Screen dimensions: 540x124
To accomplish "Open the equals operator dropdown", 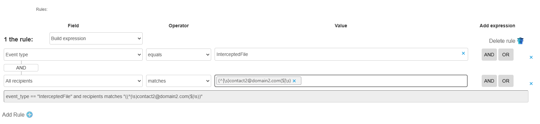I will click(179, 55).
